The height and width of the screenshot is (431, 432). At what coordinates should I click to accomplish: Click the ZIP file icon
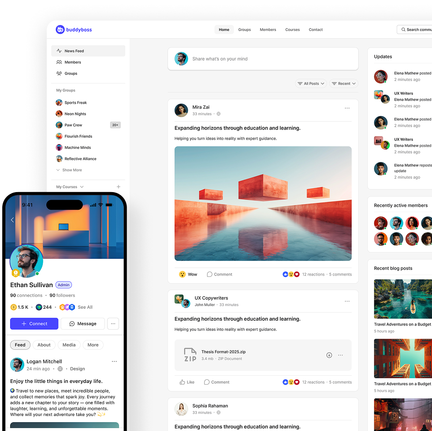(190, 355)
